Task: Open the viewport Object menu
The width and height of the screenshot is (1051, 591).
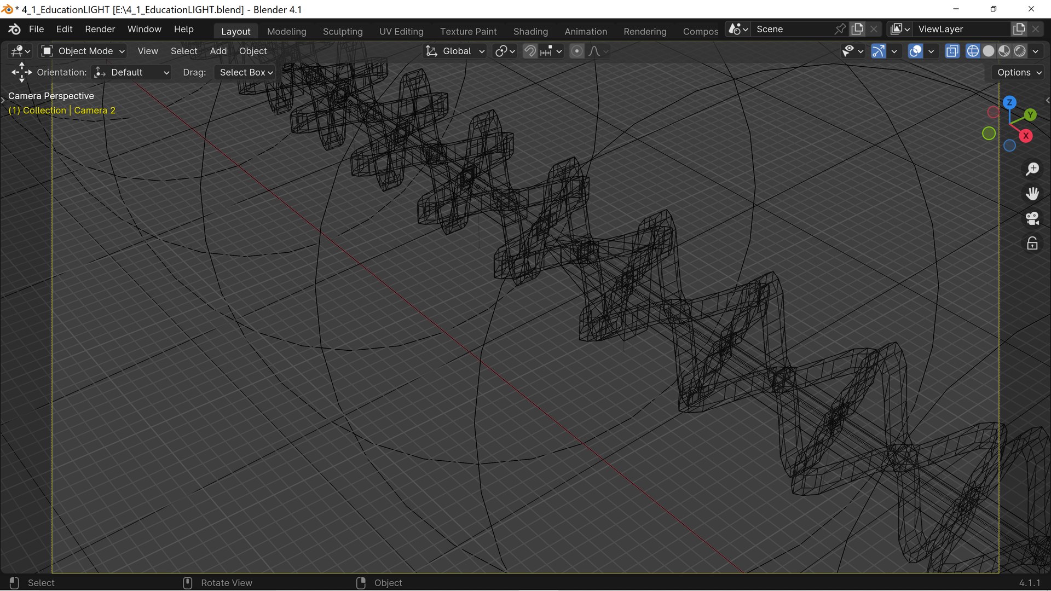Action: pyautogui.click(x=252, y=51)
